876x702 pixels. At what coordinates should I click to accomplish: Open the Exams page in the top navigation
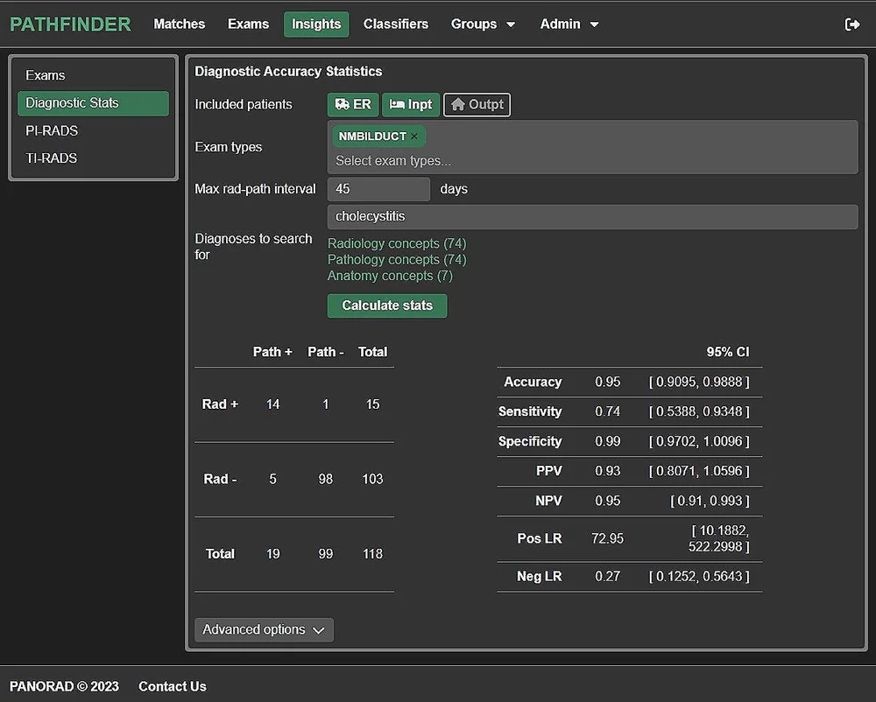(x=248, y=24)
